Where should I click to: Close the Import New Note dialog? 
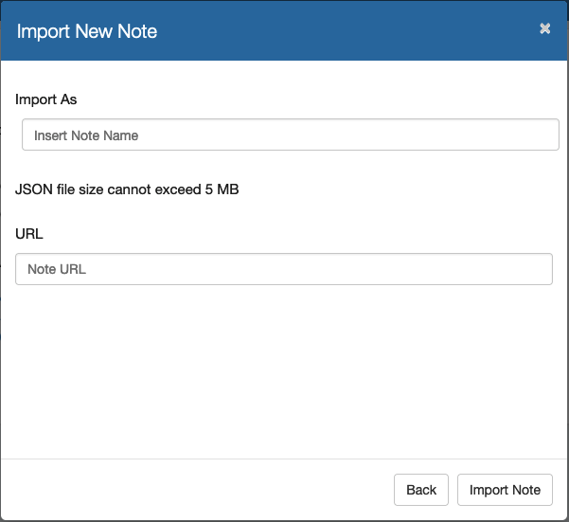coord(544,29)
